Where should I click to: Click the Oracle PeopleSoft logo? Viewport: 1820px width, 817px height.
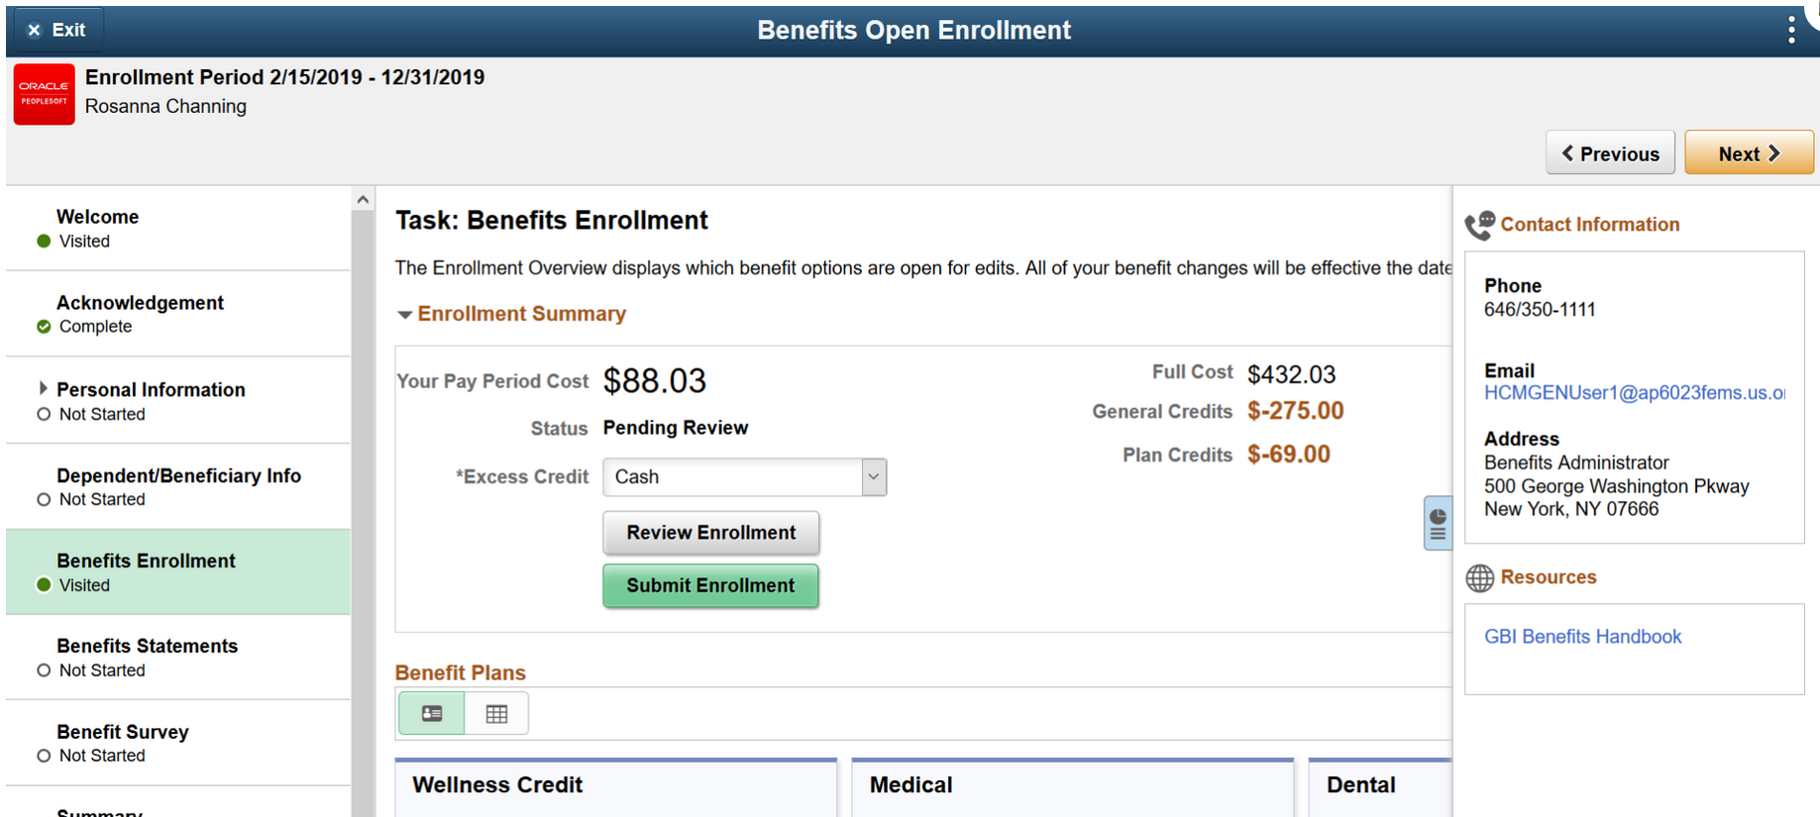tap(44, 94)
